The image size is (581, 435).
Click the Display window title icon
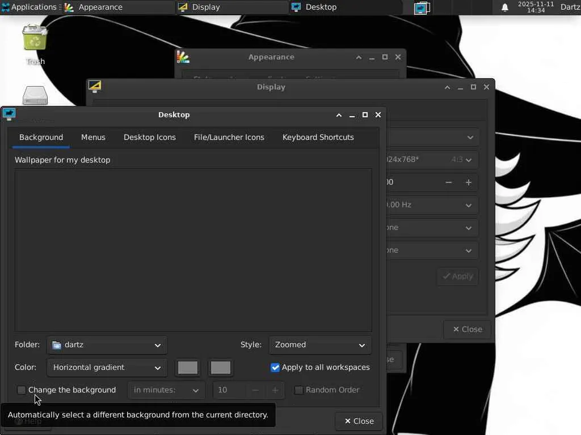click(95, 87)
